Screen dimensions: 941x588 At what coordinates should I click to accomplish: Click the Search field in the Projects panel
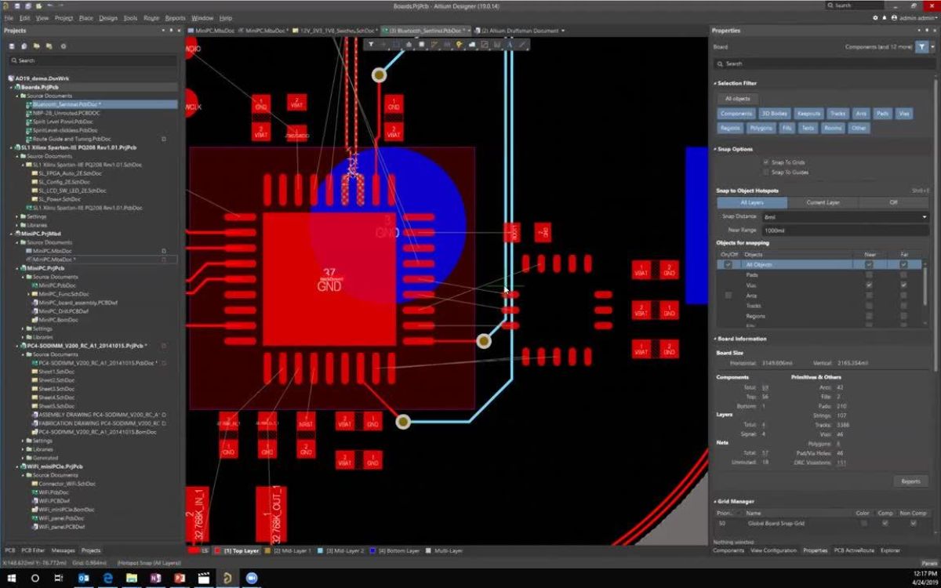78,60
